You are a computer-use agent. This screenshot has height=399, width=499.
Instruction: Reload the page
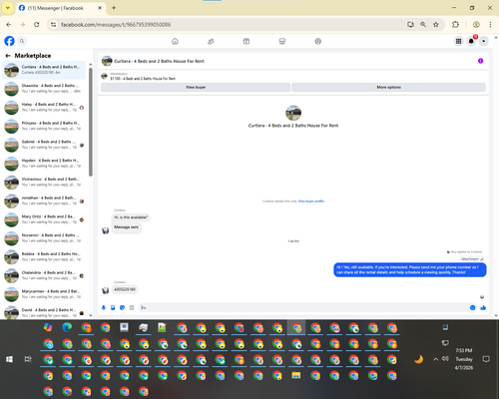tap(37, 25)
